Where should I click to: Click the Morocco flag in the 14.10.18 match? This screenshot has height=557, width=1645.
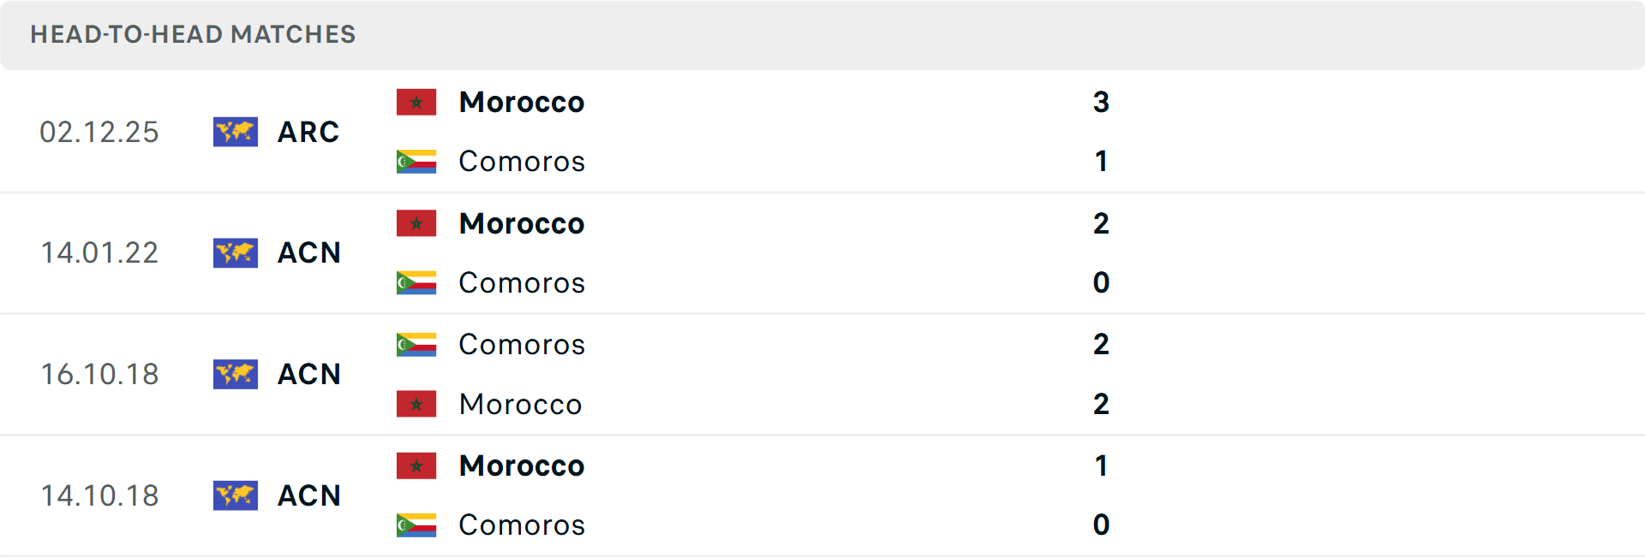point(416,466)
